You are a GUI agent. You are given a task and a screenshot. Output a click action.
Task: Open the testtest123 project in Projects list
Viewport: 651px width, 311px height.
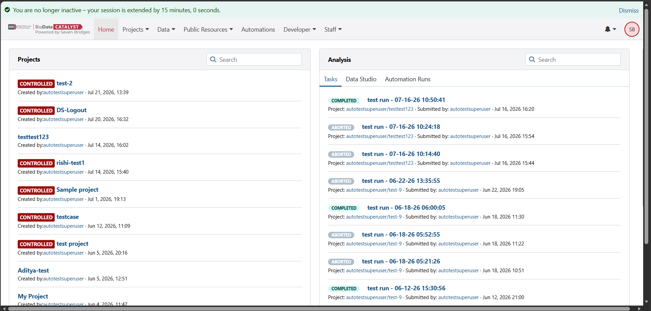click(x=33, y=137)
